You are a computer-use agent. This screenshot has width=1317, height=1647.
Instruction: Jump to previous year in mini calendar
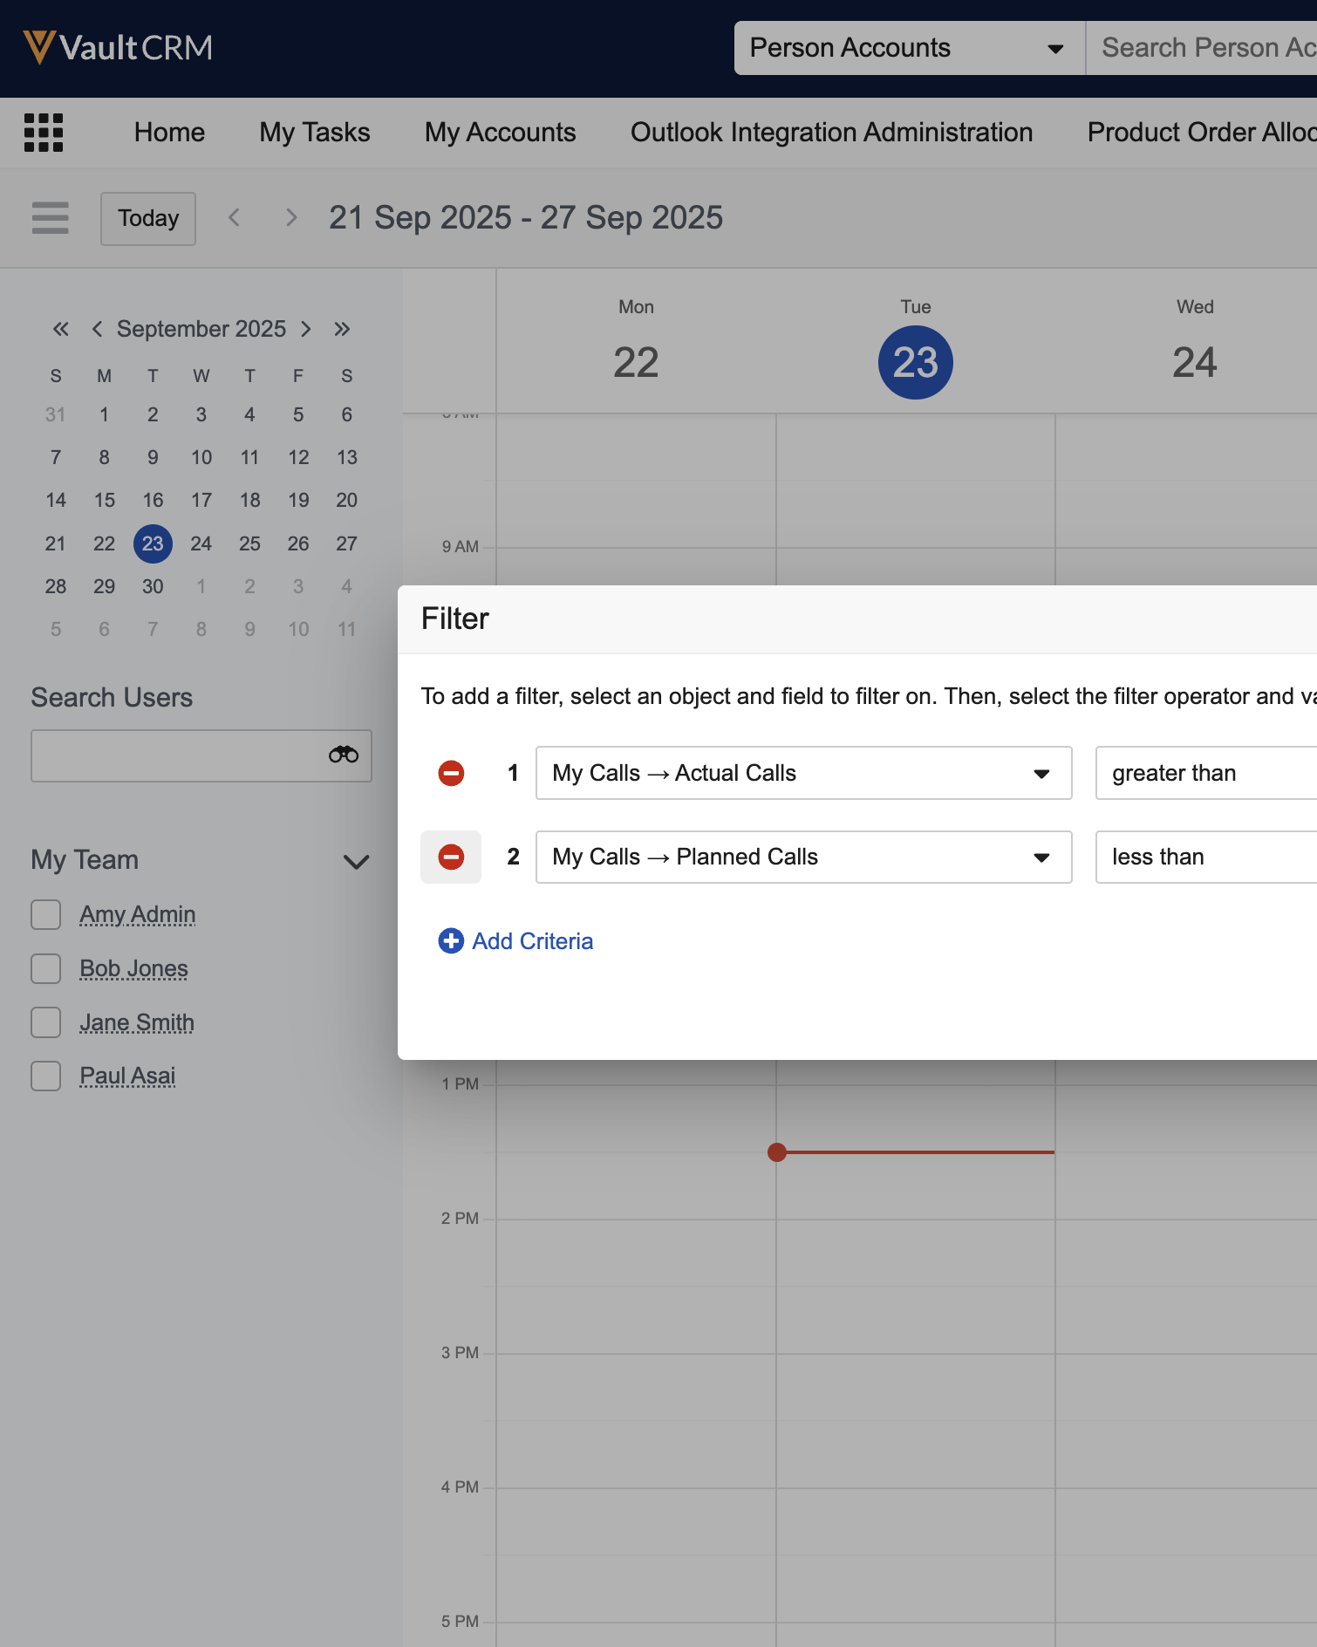coord(60,329)
